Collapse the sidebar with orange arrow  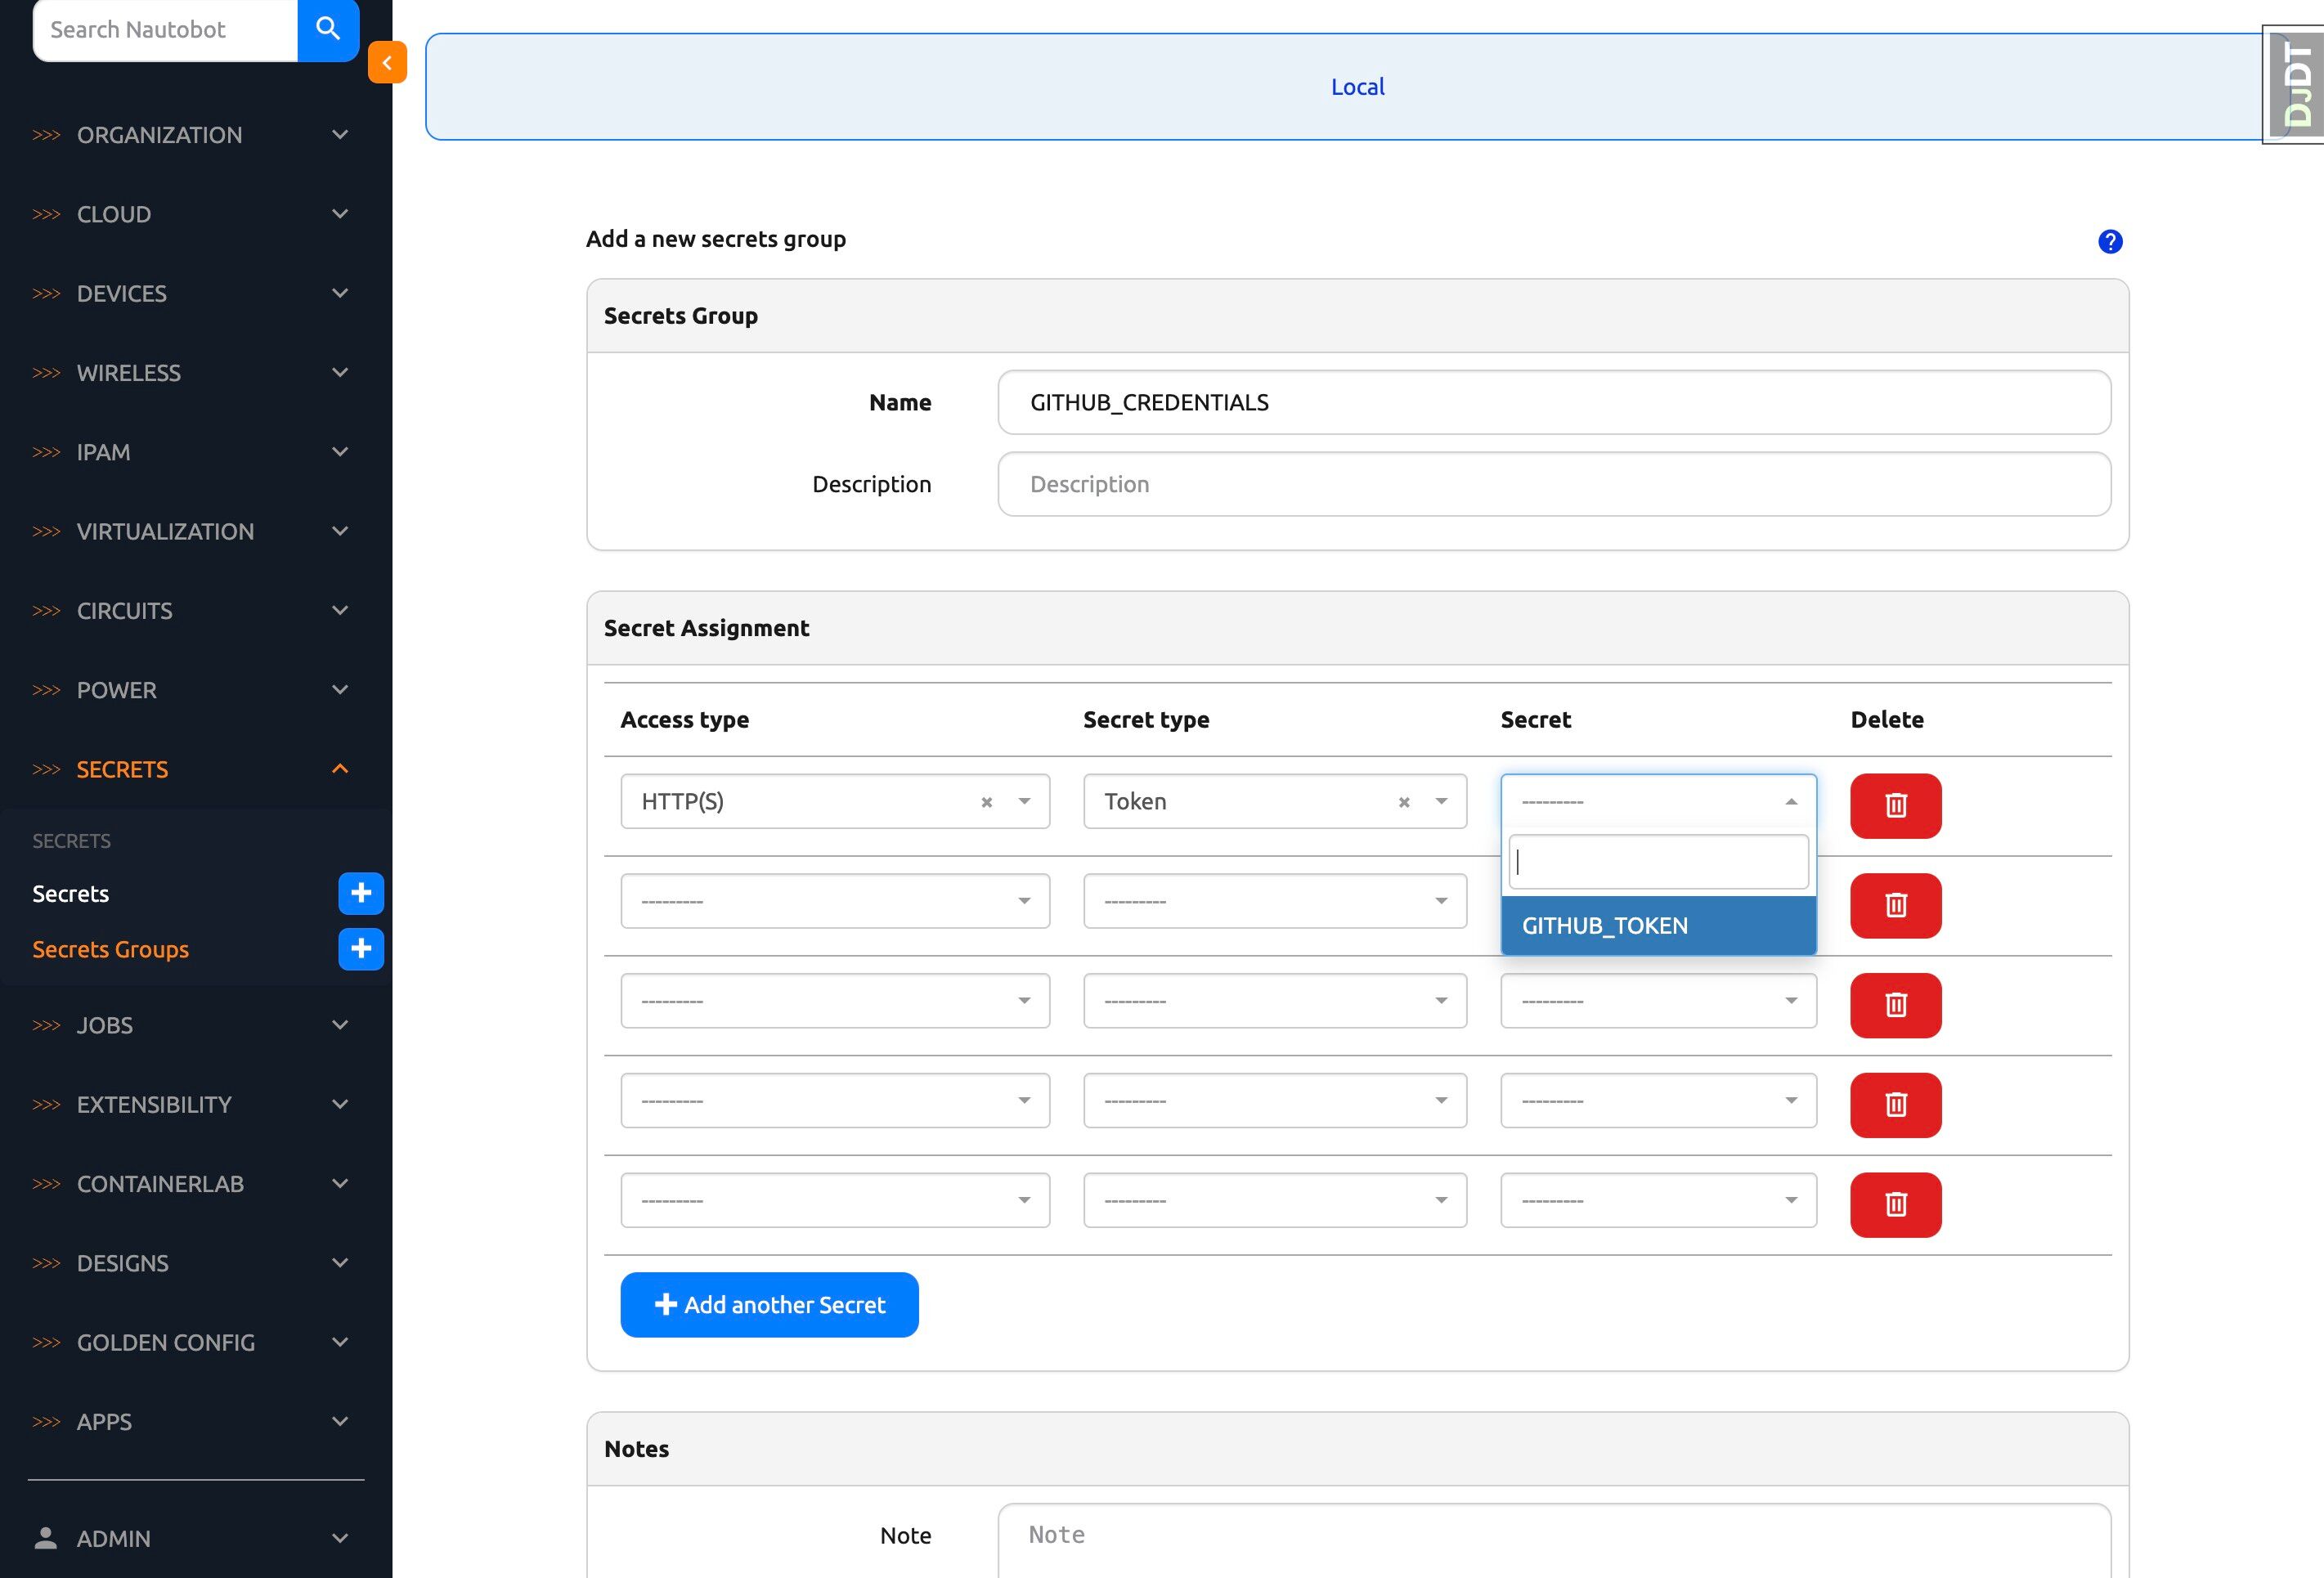[x=387, y=62]
